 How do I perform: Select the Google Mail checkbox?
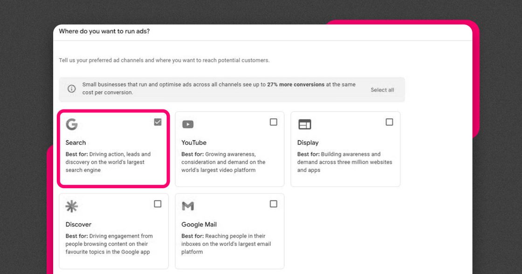274,204
